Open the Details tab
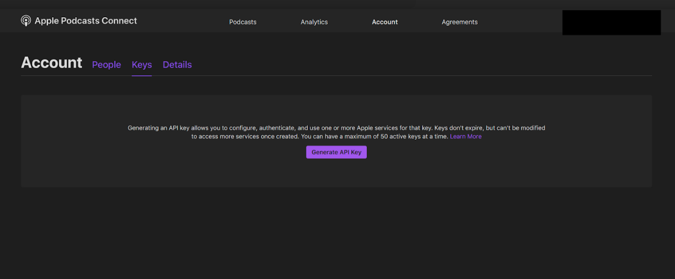This screenshot has height=279, width=675. (x=177, y=65)
